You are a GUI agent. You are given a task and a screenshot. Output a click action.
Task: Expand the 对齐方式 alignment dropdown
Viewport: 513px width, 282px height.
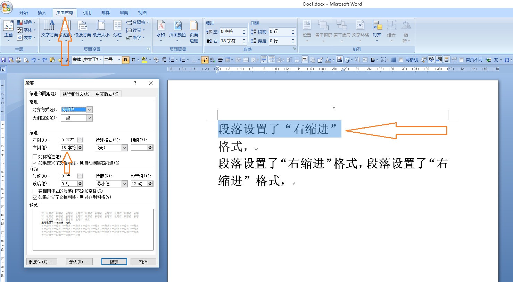coord(89,109)
